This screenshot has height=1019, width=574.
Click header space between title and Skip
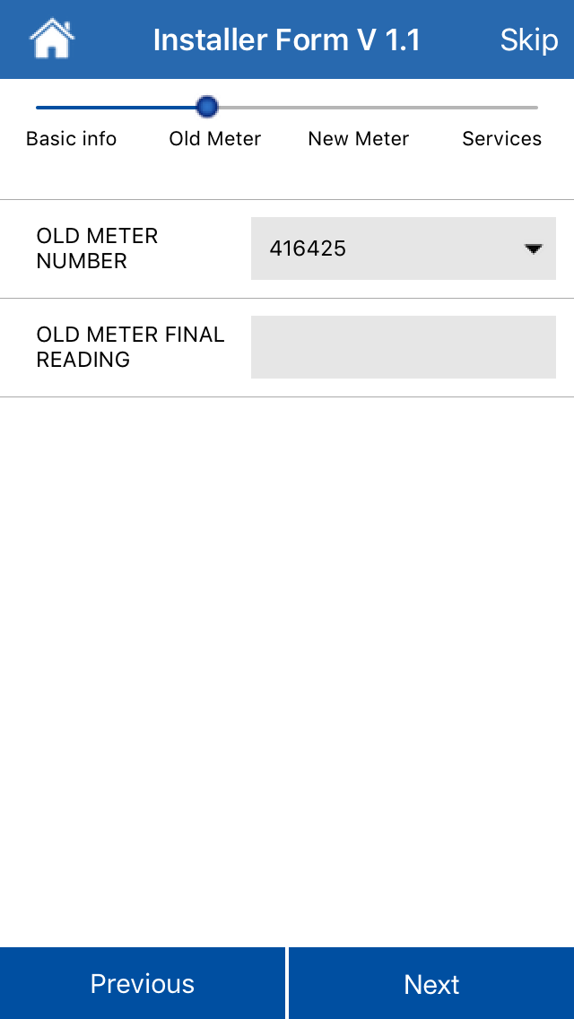(x=460, y=40)
